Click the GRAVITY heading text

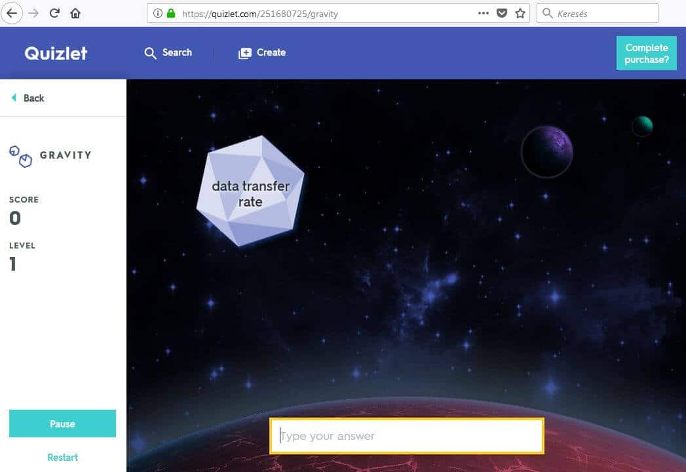tap(66, 155)
